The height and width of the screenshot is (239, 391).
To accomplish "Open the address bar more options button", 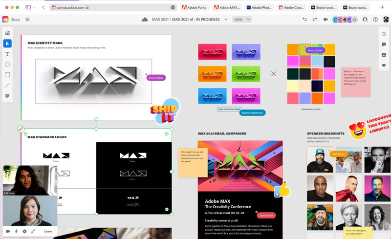I will tap(173, 7).
